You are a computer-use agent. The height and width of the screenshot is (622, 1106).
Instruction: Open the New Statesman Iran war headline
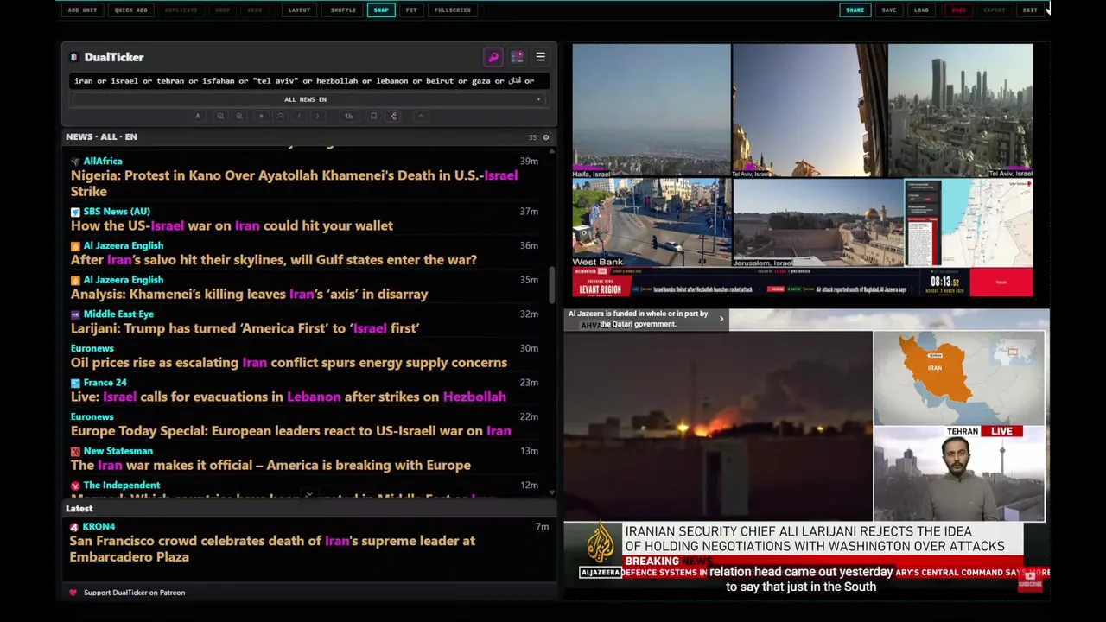click(270, 466)
